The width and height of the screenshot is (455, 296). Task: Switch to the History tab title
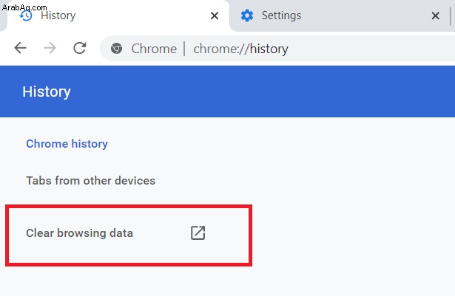[x=58, y=16]
